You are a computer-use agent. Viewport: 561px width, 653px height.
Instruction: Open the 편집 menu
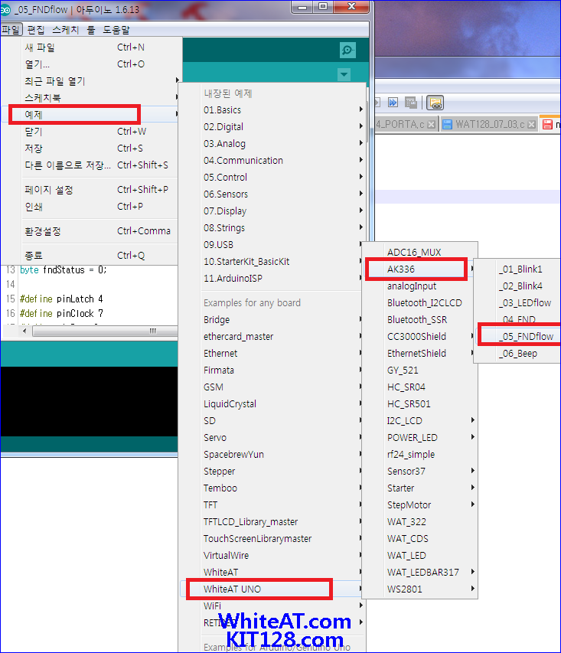click(36, 30)
